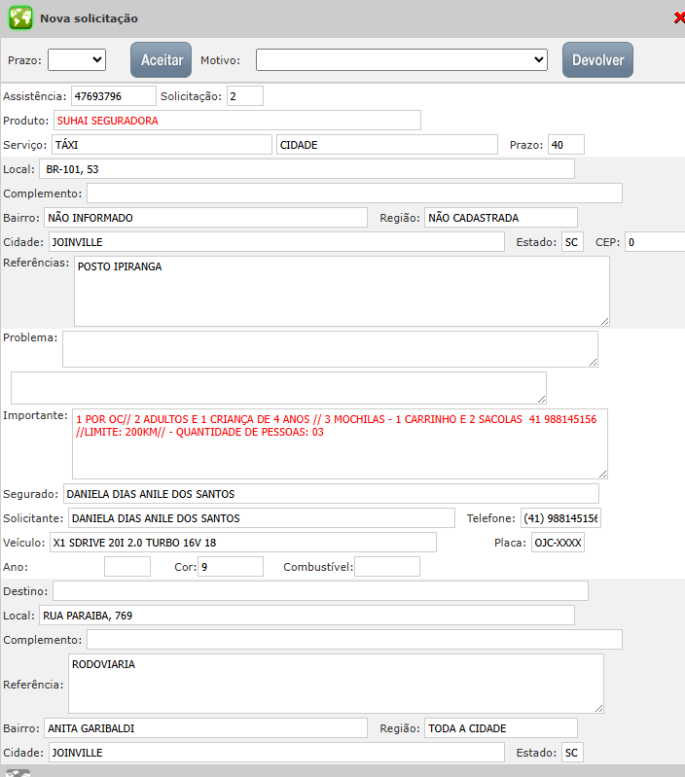
Task: Click inside the empty Problema text area
Action: click(x=329, y=349)
